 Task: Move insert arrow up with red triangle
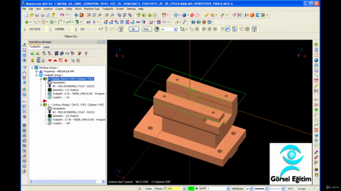point(55,60)
